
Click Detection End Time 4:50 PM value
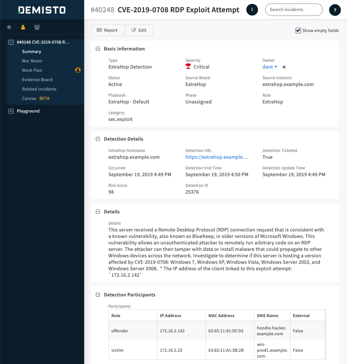tap(217, 175)
